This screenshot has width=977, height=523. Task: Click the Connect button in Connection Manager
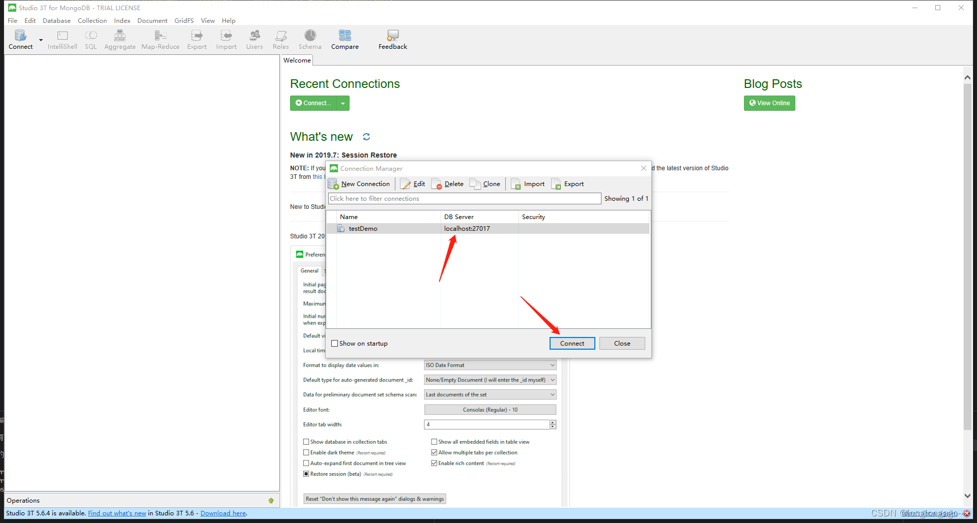[x=572, y=344]
